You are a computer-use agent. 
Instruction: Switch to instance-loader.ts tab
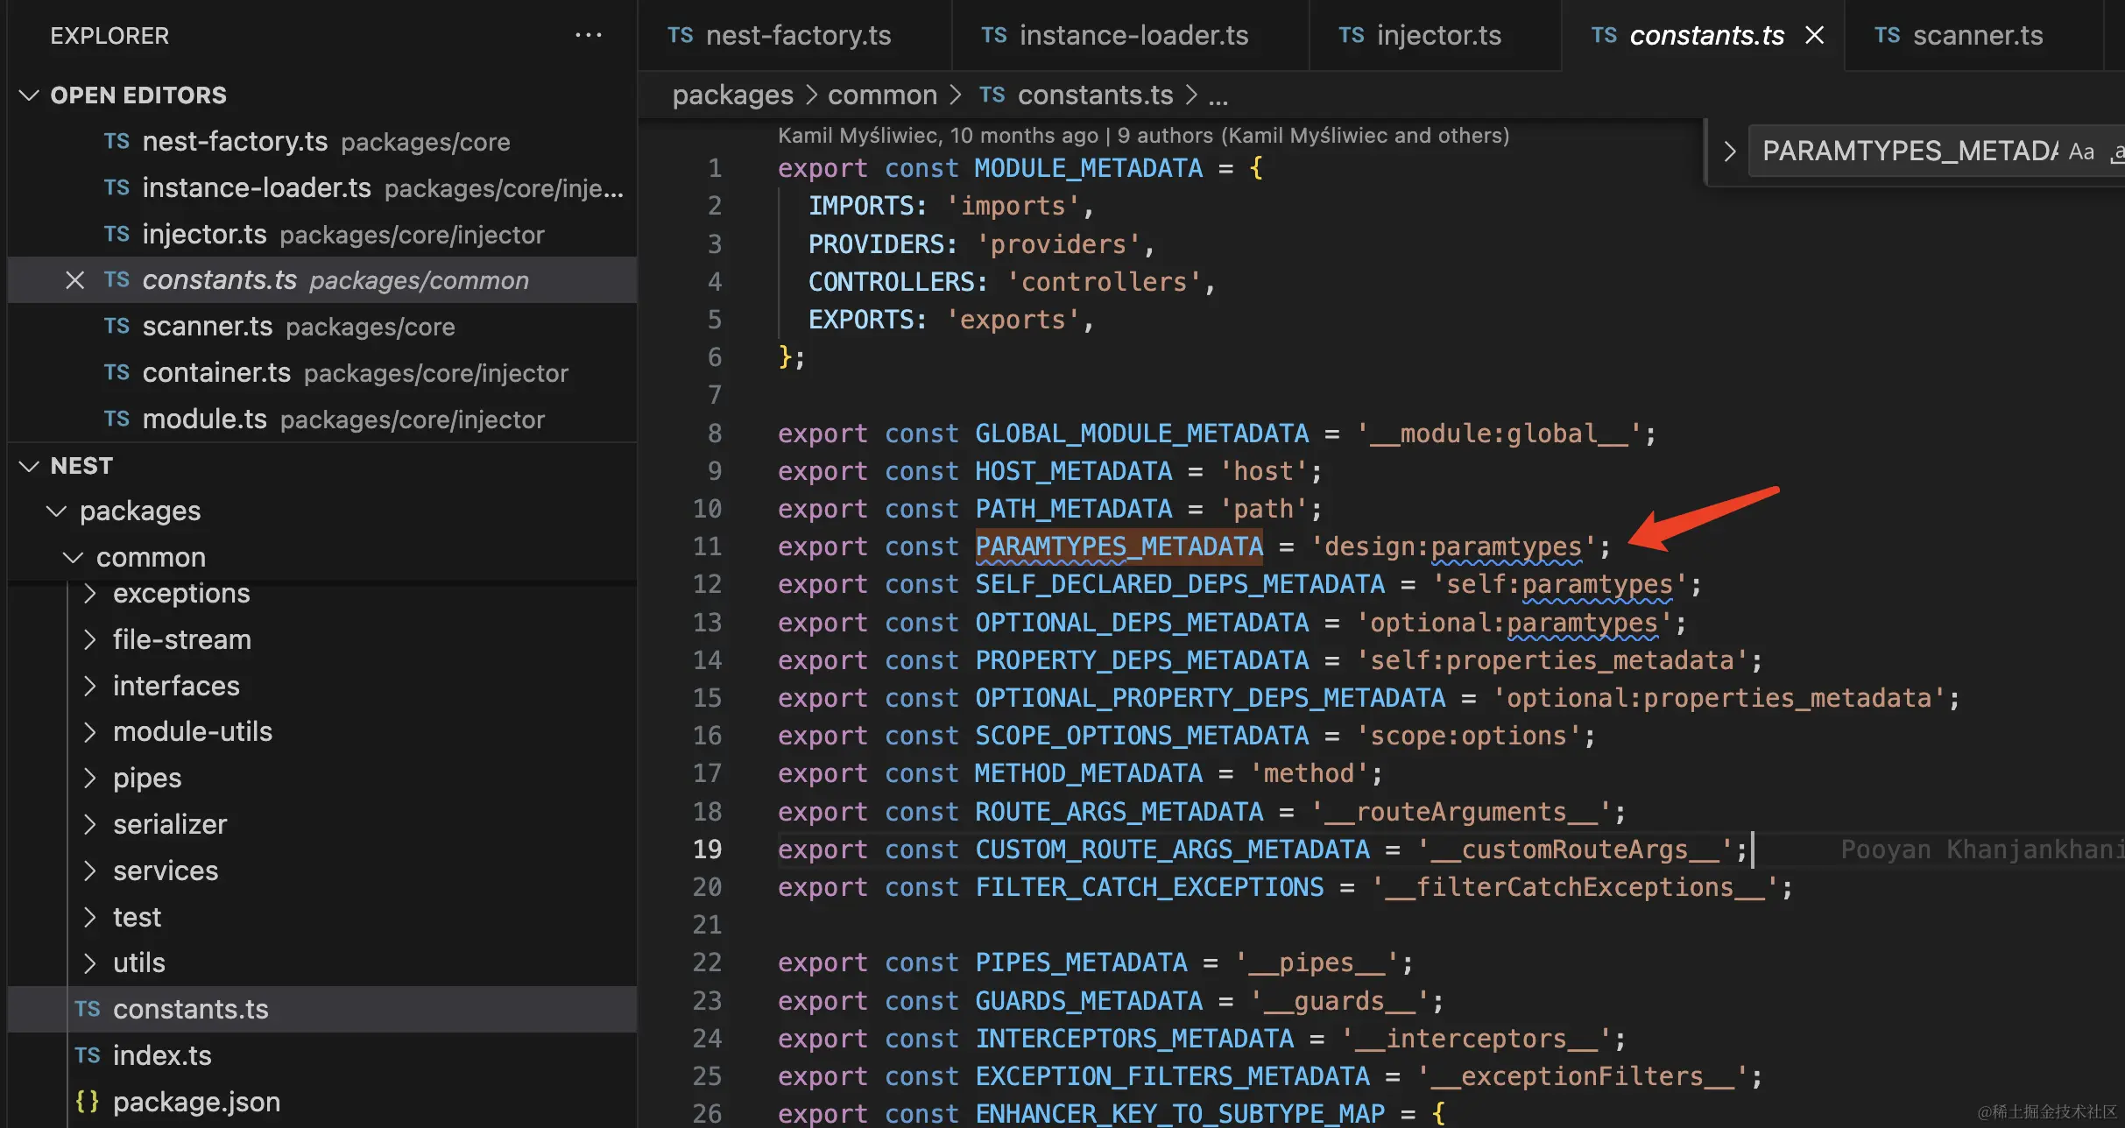click(x=1130, y=35)
